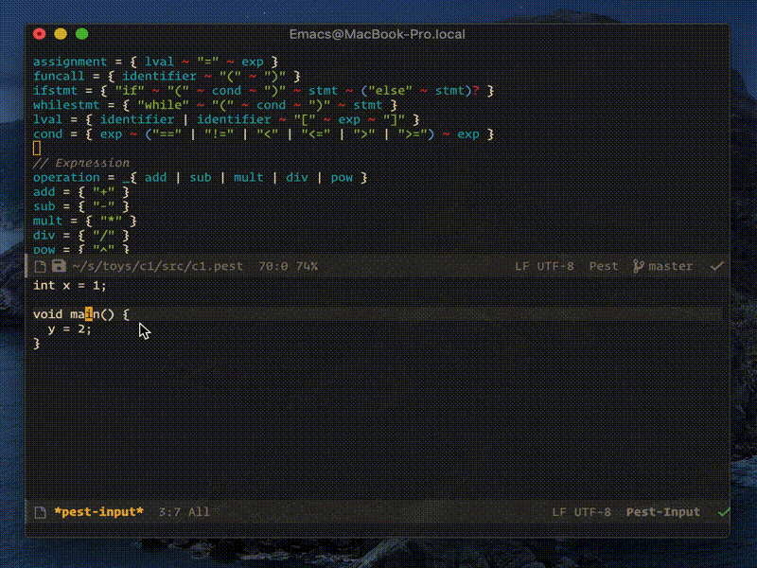The height and width of the screenshot is (568, 757).
Task: Click the rule name 'operation'
Action: 66,178
